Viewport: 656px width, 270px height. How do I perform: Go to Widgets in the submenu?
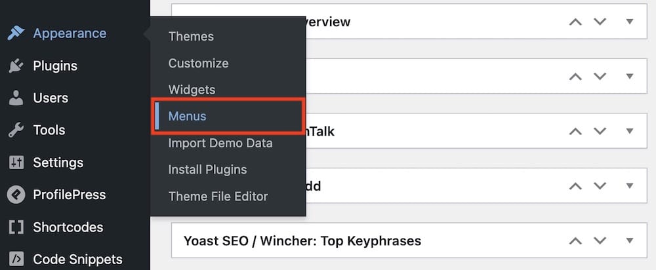click(x=192, y=90)
